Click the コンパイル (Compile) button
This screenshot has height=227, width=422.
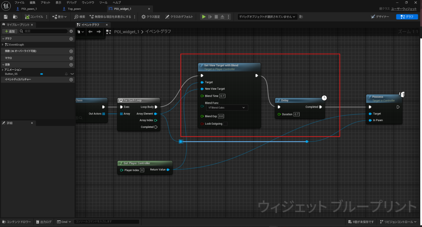(x=34, y=17)
